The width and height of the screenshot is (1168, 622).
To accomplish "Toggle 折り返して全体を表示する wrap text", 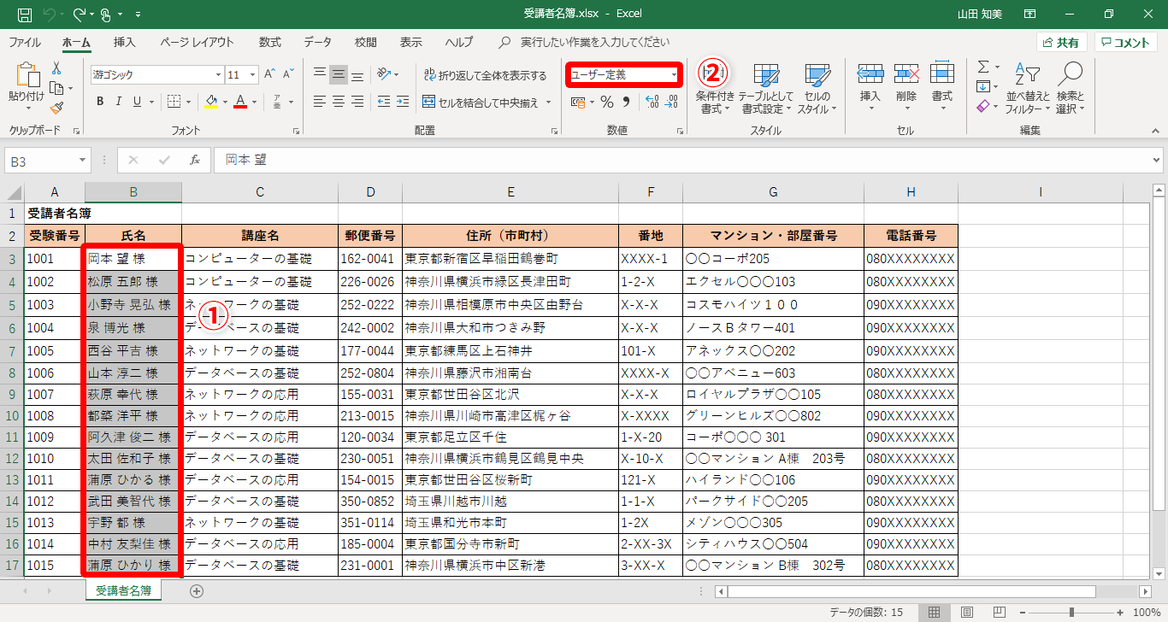I will click(x=485, y=75).
